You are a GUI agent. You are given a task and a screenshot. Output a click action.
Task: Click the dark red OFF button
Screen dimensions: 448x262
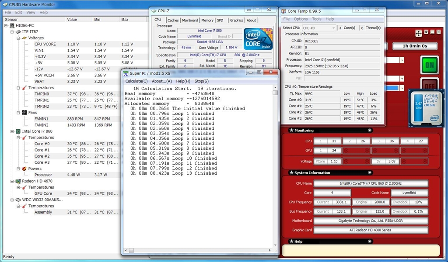tap(430, 84)
